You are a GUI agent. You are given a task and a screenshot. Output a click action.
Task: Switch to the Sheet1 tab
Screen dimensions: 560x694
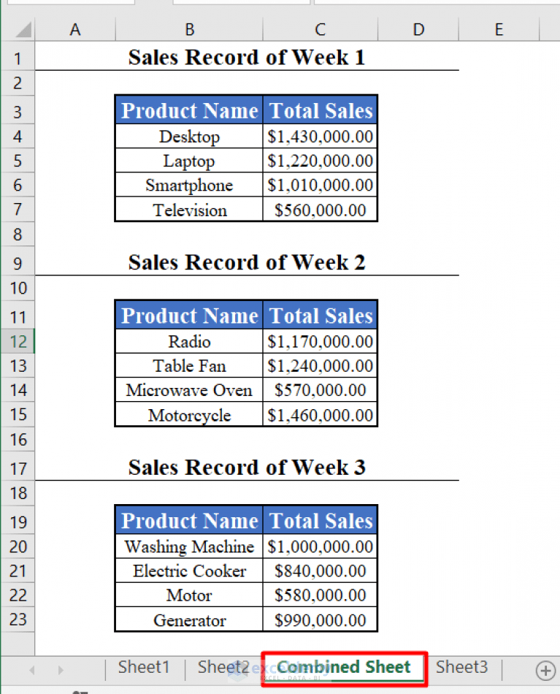[144, 667]
